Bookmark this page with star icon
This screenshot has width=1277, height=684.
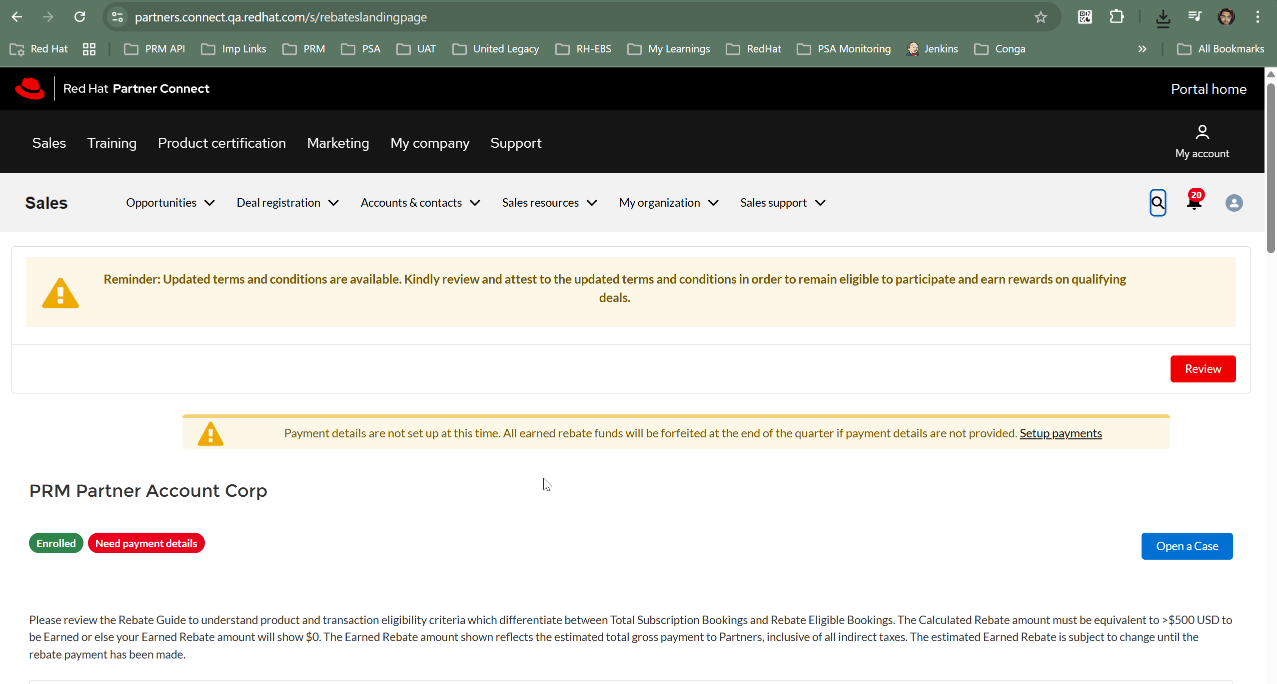click(1041, 17)
